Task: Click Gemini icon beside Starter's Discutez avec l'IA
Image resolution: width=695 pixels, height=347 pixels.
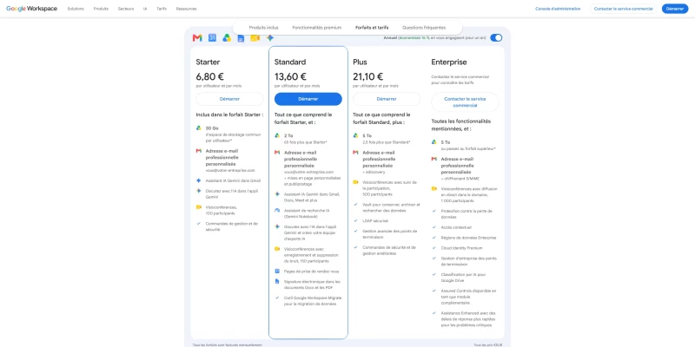Action: coord(199,191)
